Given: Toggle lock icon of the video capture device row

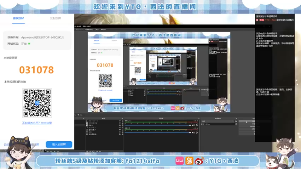Looking at the screenshot, I should pos(123,123).
